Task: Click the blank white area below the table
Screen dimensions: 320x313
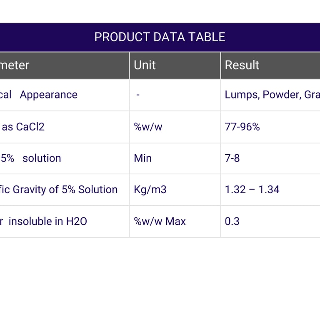Action: click(x=160, y=275)
